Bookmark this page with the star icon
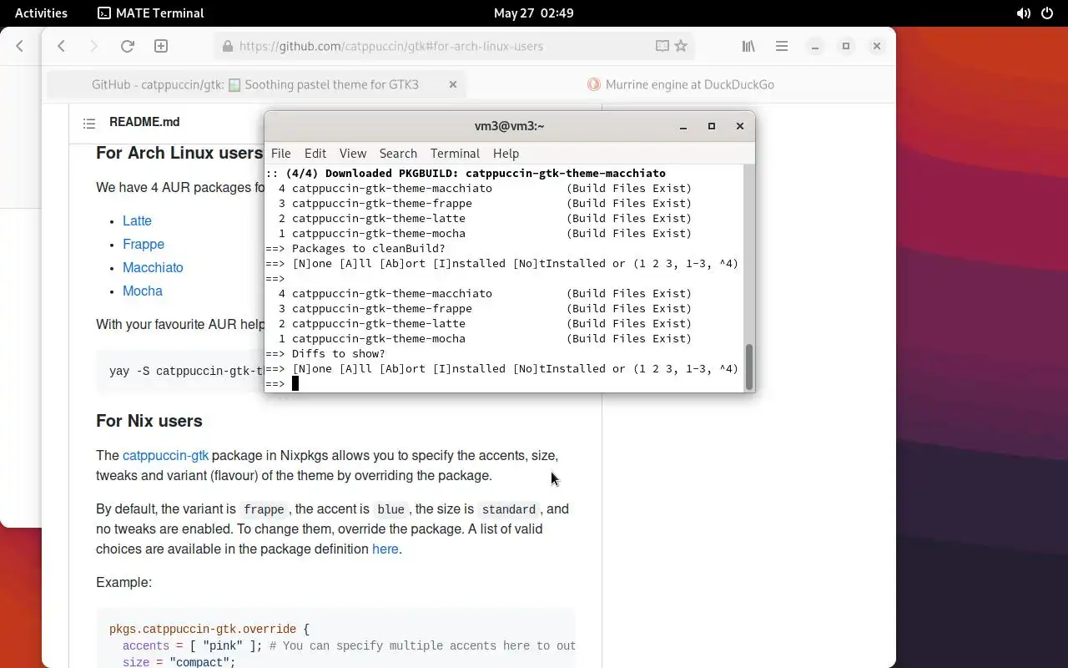The height and width of the screenshot is (668, 1068). click(681, 46)
